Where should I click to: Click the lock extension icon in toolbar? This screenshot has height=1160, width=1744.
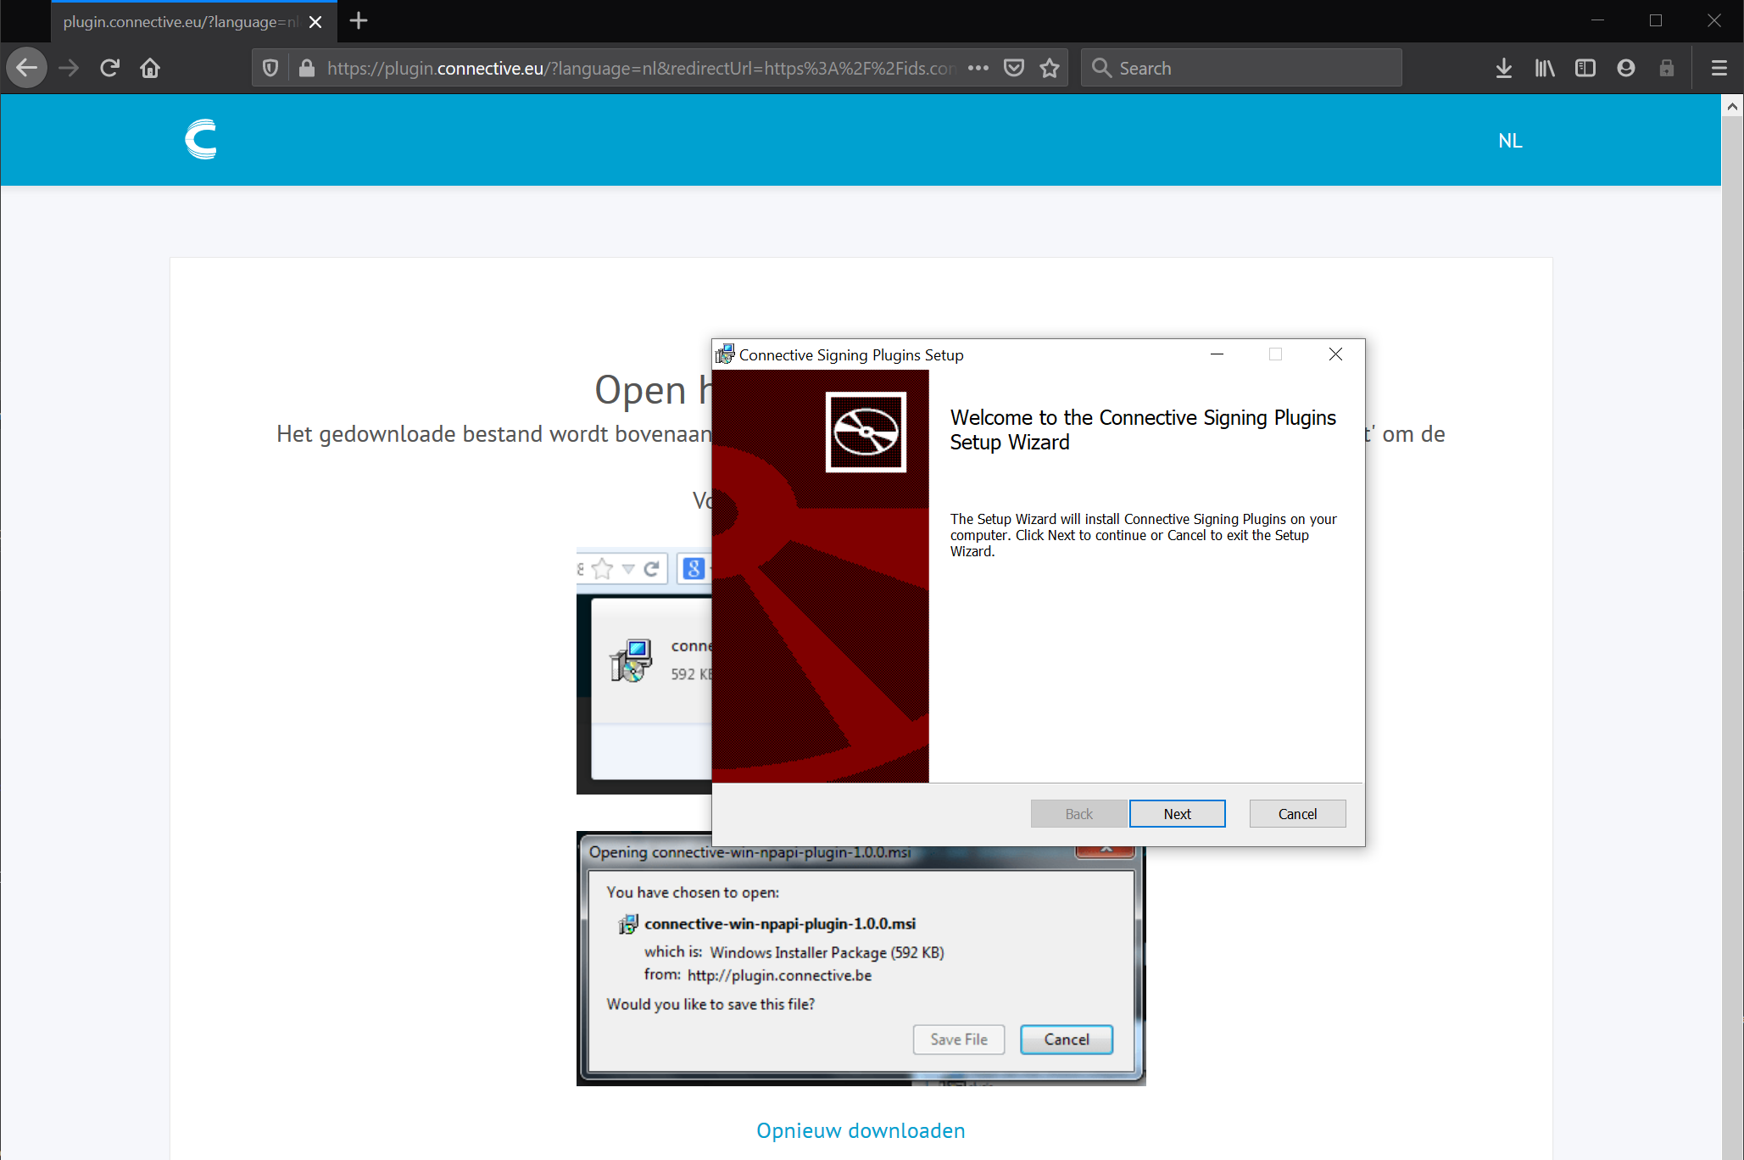click(1667, 68)
